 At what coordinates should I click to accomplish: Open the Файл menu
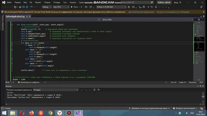point(9,2)
